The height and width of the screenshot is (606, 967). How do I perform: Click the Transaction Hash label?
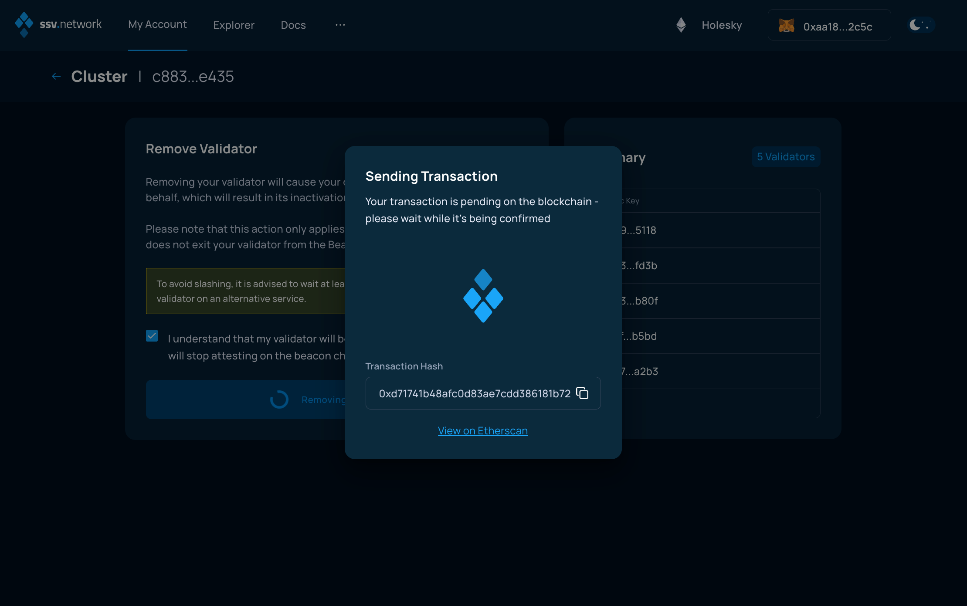tap(404, 366)
